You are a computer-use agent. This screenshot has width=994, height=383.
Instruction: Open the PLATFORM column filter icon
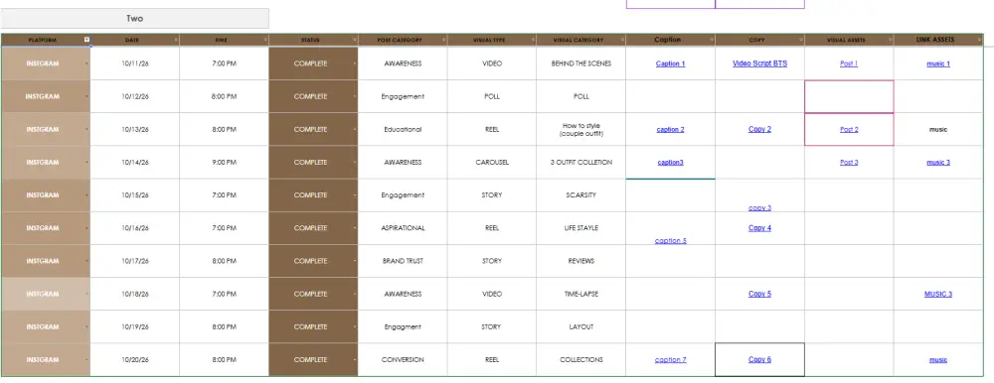point(86,40)
